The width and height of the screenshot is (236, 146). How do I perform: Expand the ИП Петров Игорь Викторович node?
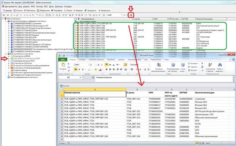tap(9, 28)
